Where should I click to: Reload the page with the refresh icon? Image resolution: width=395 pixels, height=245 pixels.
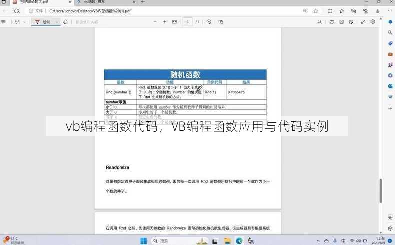(x=16, y=11)
